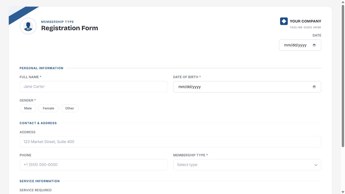Select the Male gender option

coord(28,108)
